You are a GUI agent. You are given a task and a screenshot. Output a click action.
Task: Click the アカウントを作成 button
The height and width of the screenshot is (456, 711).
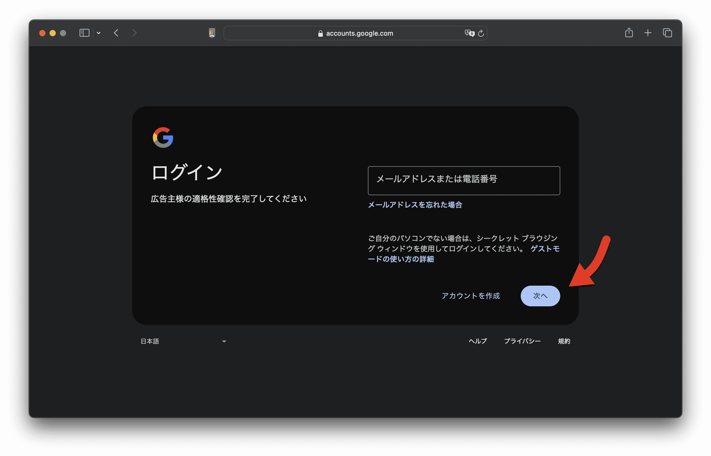471,296
